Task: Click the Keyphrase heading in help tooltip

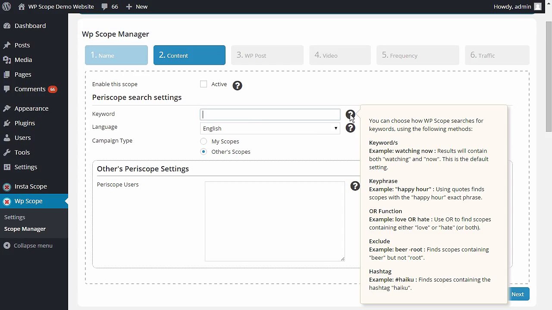Action: (x=383, y=181)
